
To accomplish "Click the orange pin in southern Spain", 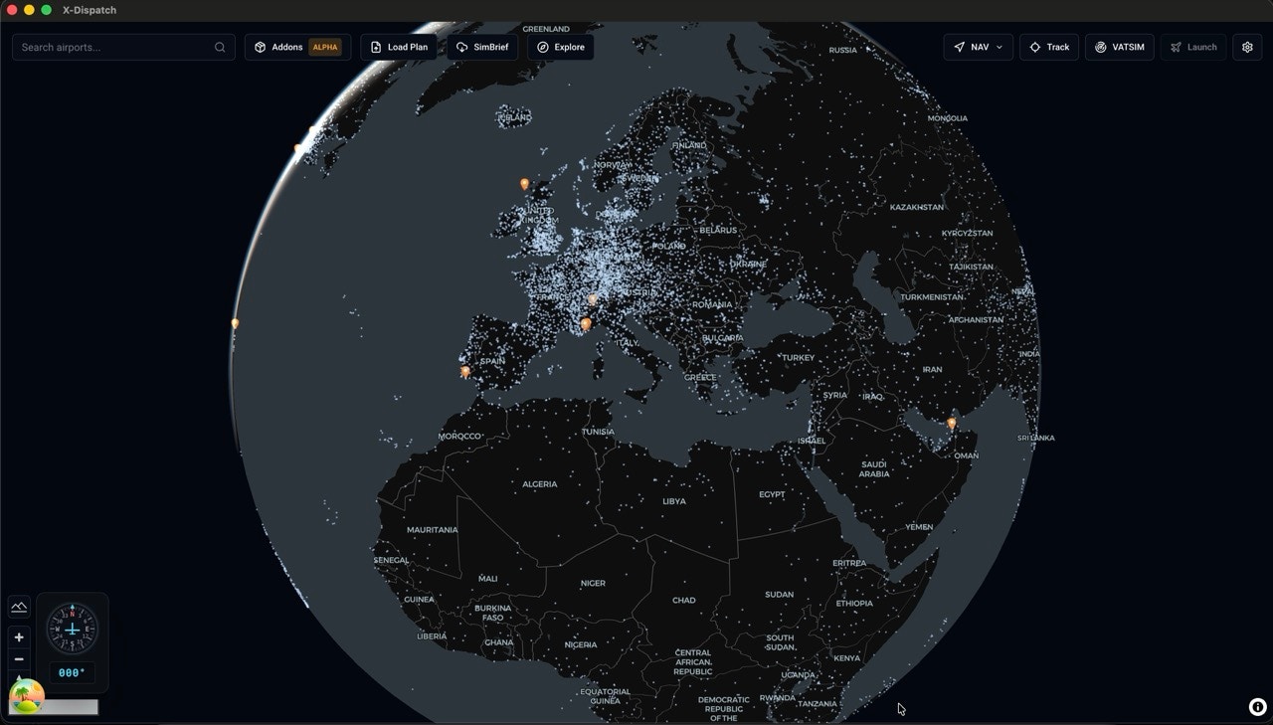I will pos(464,372).
